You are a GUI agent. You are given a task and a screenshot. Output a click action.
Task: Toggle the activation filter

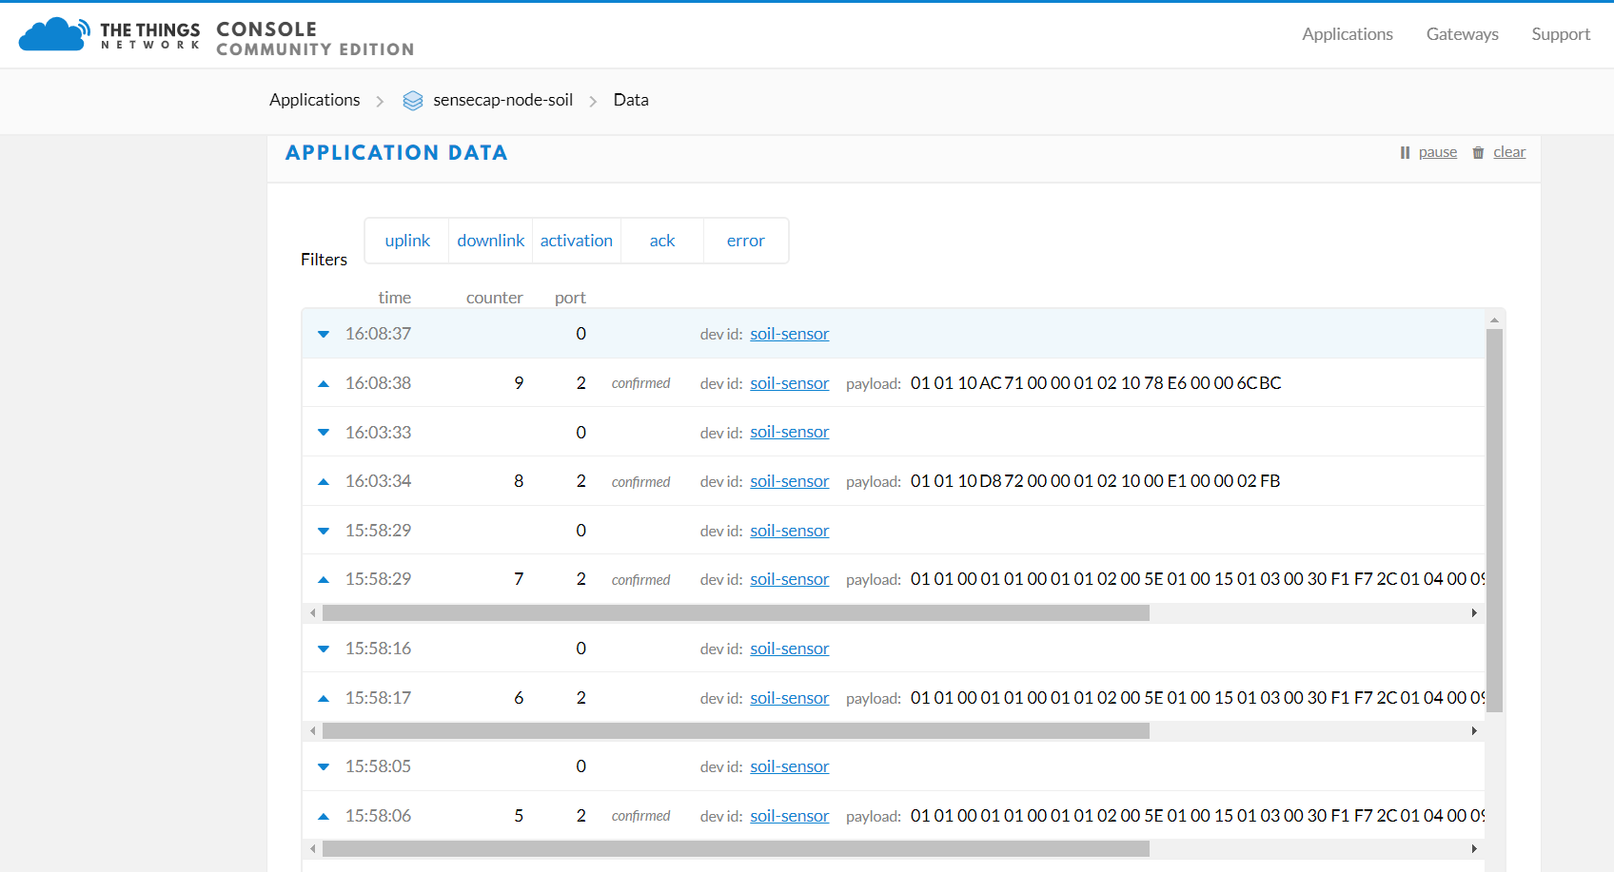pos(576,241)
